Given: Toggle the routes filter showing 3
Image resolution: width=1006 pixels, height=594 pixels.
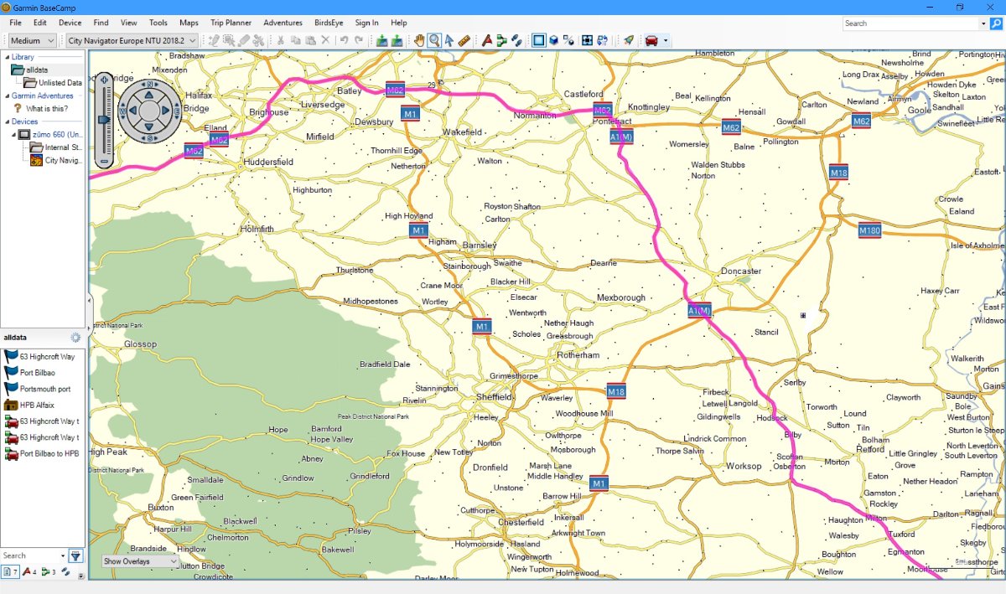Looking at the screenshot, I should [48, 572].
